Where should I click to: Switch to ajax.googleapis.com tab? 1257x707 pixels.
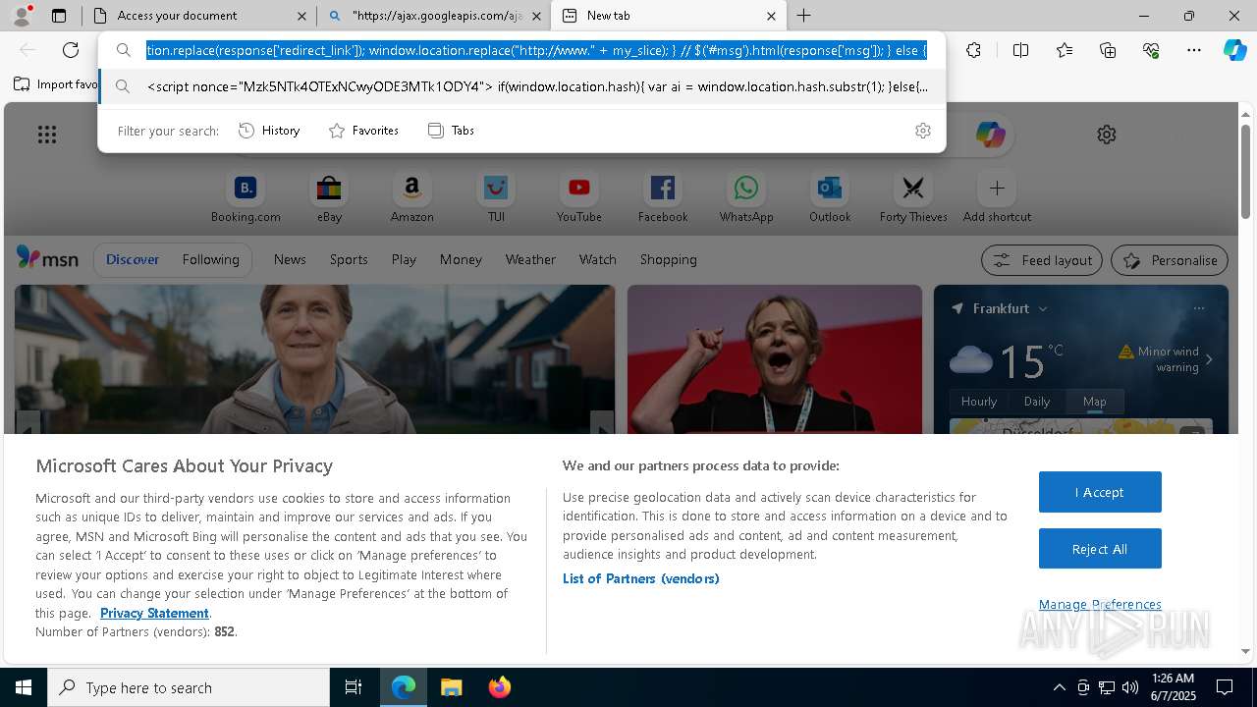435,16
